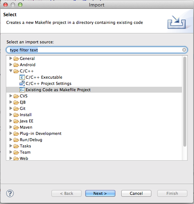Select the Team tree item
Screen dimensions: 194x204
tap(25, 152)
